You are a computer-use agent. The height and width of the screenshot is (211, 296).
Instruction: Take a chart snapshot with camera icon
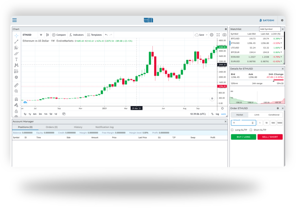click(x=224, y=35)
